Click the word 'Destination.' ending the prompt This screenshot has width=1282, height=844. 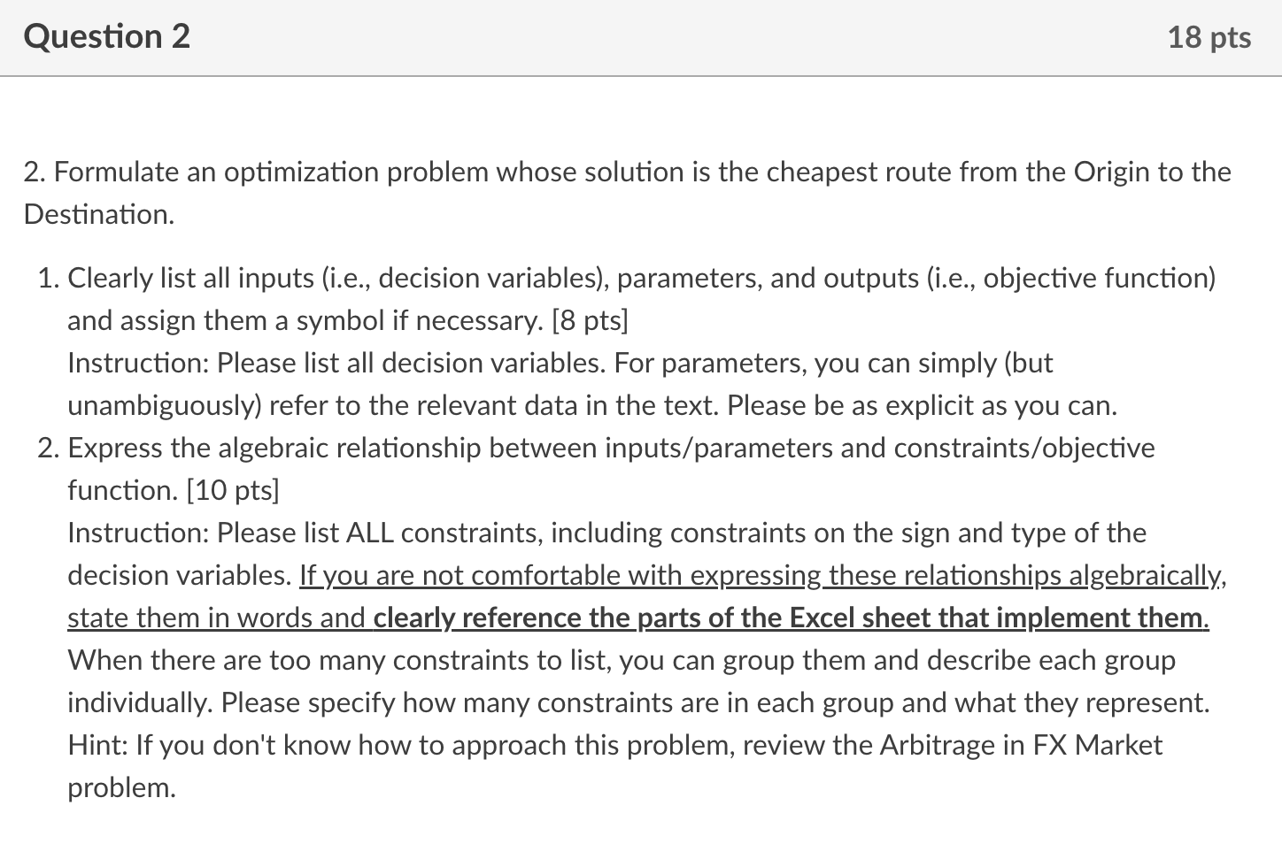coord(99,214)
